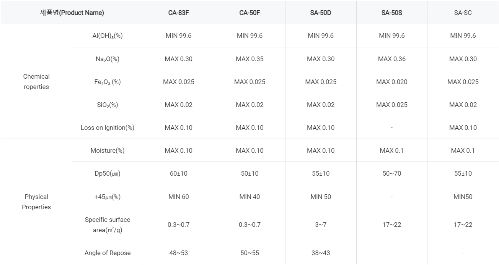The width and height of the screenshot is (499, 265).
Task: Select the Fe2O3 (%) row label
Action: click(x=108, y=82)
